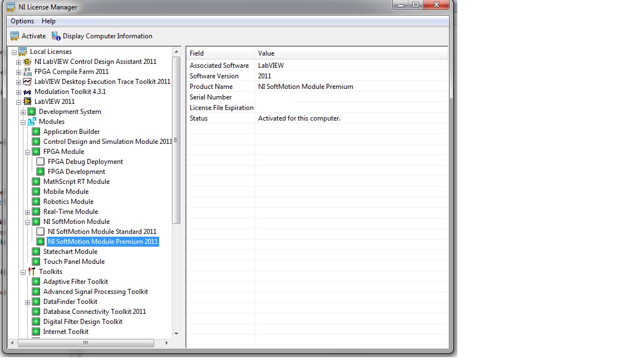Click the FPGA Compile Farm 2011 icon
Screen dimensions: 641x360
coord(27,72)
